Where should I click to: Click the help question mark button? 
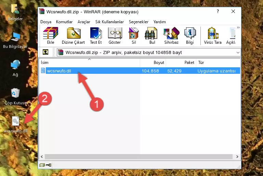point(218,11)
